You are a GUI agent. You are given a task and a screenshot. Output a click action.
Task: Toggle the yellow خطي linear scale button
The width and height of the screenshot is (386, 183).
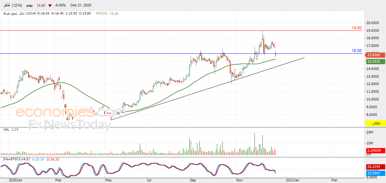coord(375,123)
